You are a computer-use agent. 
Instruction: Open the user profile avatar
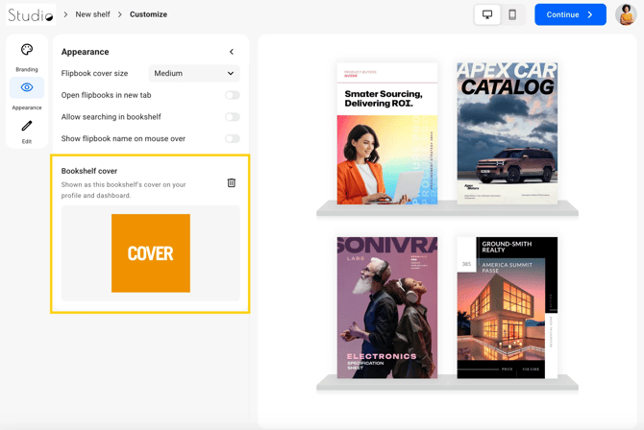(626, 14)
